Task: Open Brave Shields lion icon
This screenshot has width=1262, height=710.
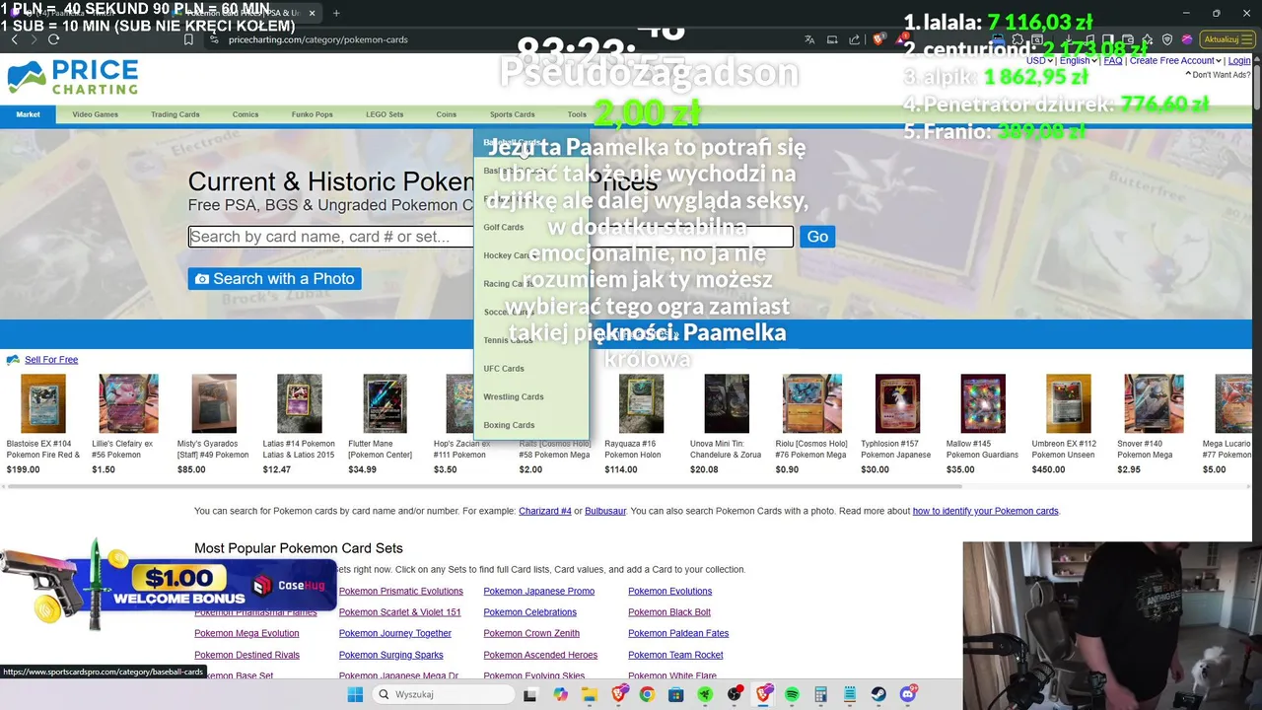Action: [x=878, y=39]
